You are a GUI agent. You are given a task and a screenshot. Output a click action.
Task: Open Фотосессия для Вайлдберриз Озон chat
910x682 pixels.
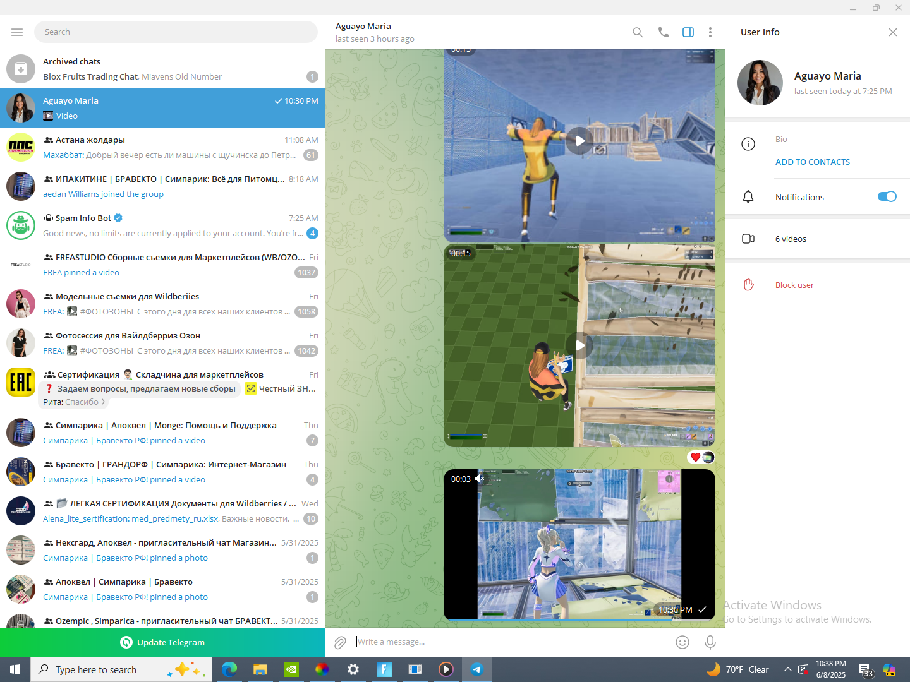[x=162, y=343]
